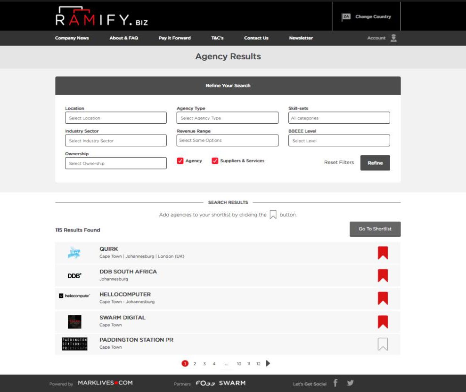Toggle Hellocomputer shortlist bookmark

coord(383,298)
